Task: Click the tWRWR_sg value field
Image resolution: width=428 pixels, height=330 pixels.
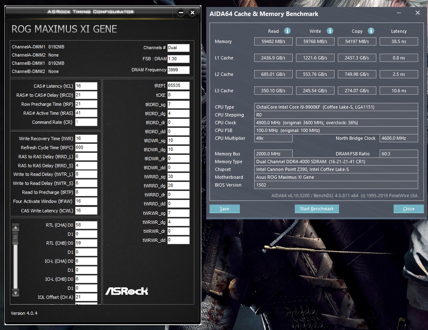Action: [178, 213]
